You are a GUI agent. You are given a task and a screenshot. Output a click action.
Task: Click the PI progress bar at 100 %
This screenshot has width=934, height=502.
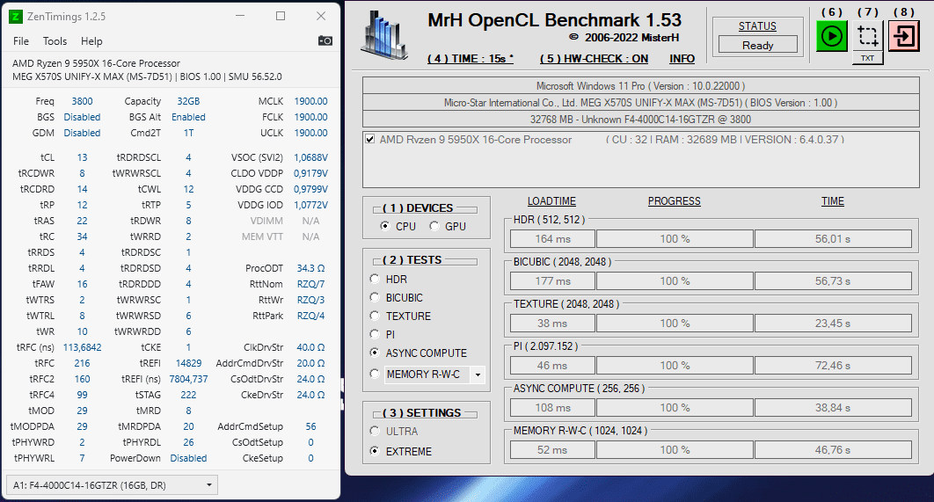(x=675, y=366)
